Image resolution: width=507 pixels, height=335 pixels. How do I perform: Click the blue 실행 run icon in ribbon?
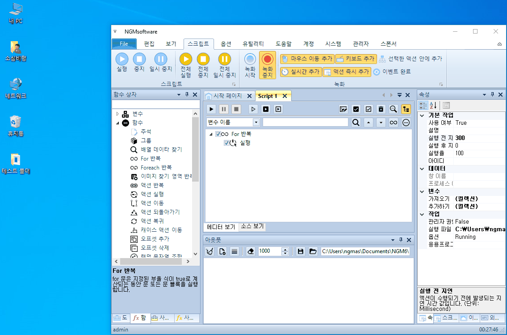(x=122, y=59)
